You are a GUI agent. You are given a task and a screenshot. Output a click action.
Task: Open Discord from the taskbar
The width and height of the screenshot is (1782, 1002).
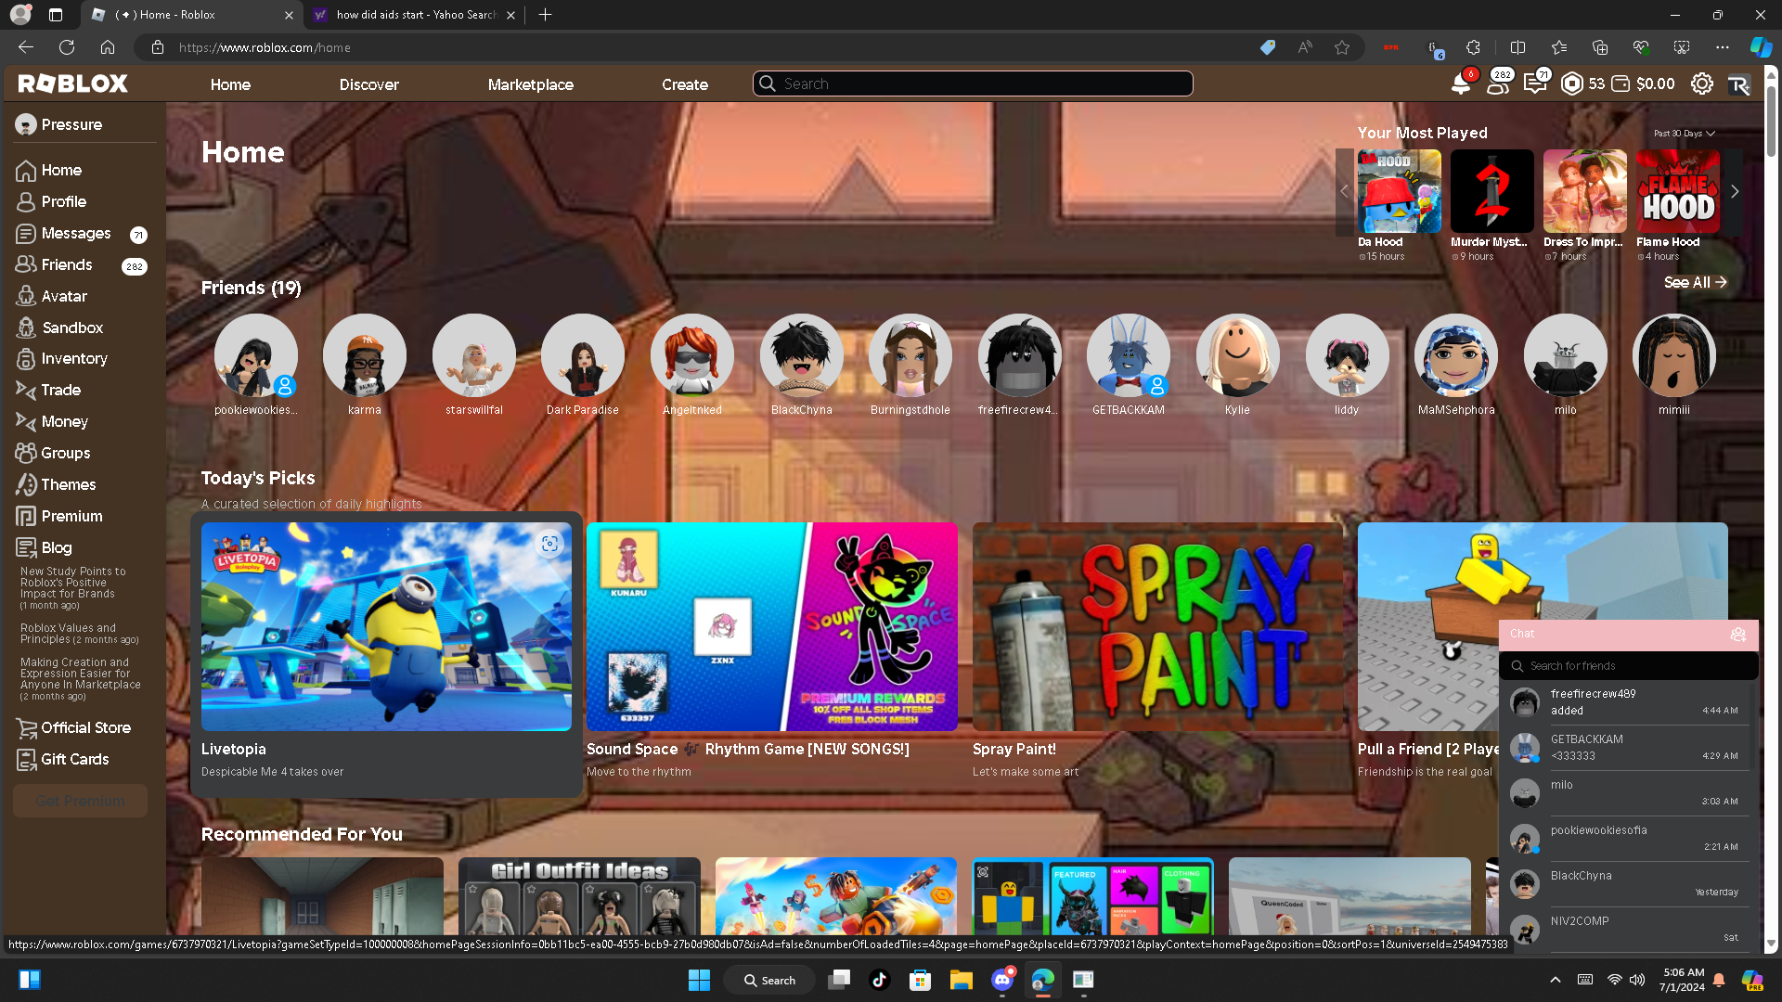[1001, 980]
